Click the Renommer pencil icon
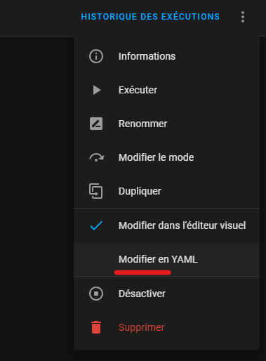Viewport: 266px width, 361px height. click(x=96, y=124)
